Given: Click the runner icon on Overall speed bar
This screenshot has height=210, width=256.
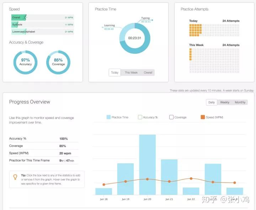Looking at the screenshot, I should (25, 17).
